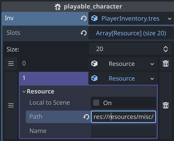The height and width of the screenshot is (141, 174).
Task: Click the Size: label
Action: coord(13,49)
